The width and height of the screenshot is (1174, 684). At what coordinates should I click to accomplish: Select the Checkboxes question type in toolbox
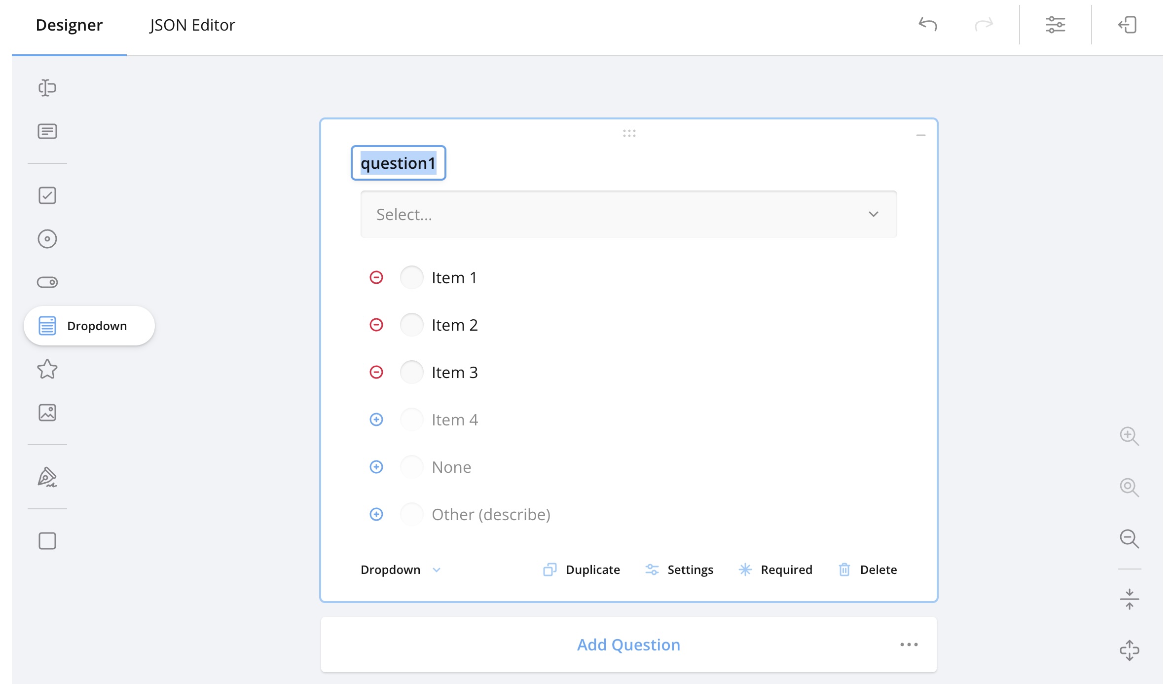click(47, 195)
